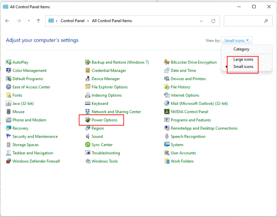Click the refresh icon in address bar
The height and width of the screenshot is (217, 277).
coord(213,21)
